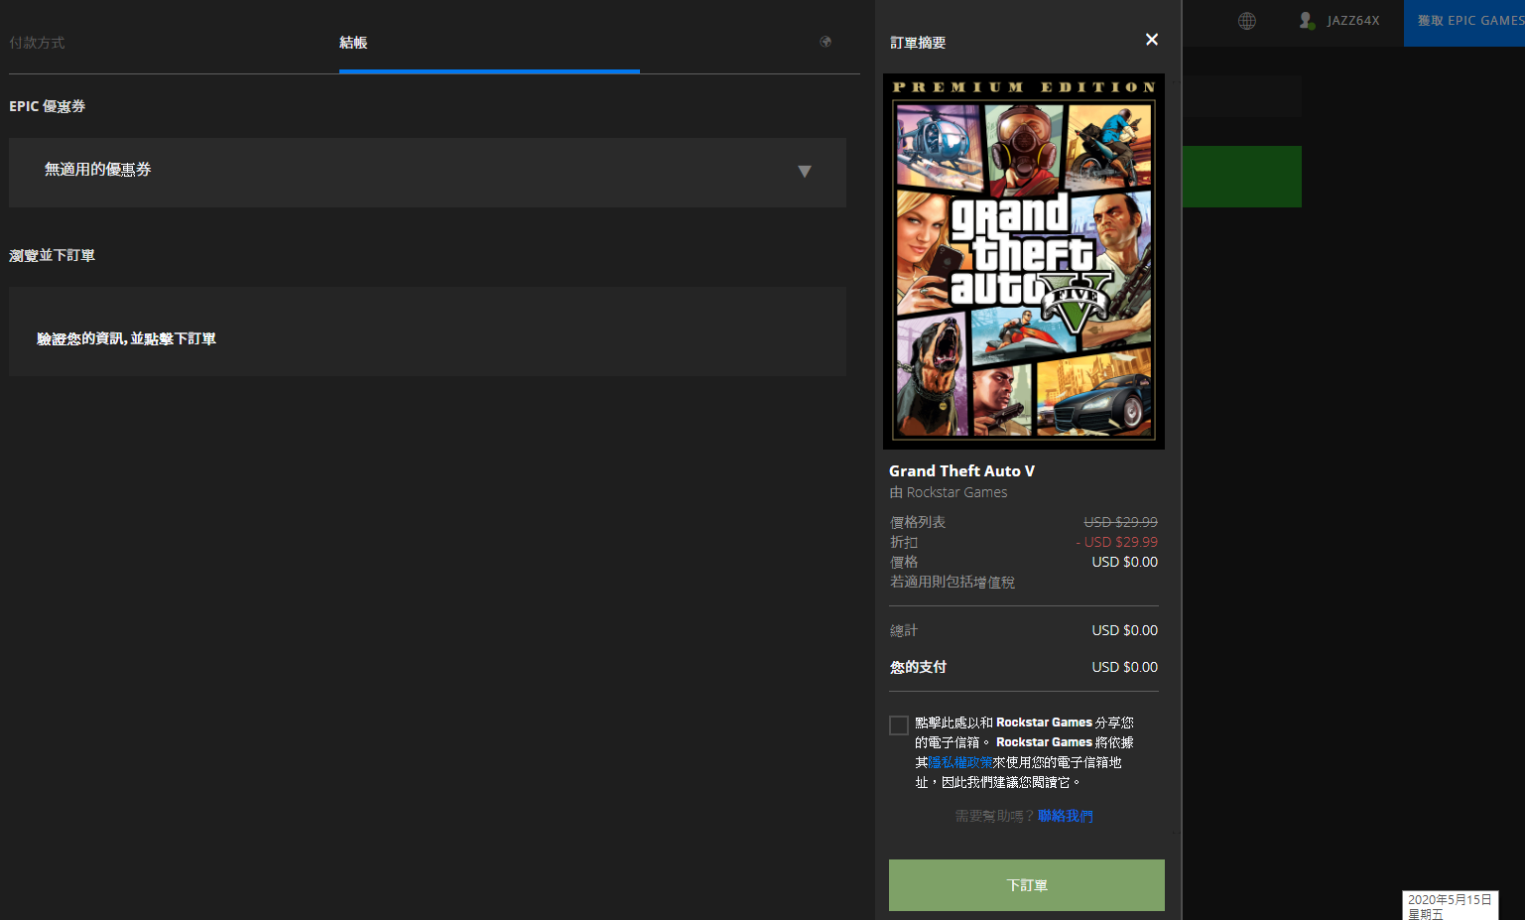1525x920 pixels.
Task: Click the globe icon in checkout header
Action: click(826, 42)
